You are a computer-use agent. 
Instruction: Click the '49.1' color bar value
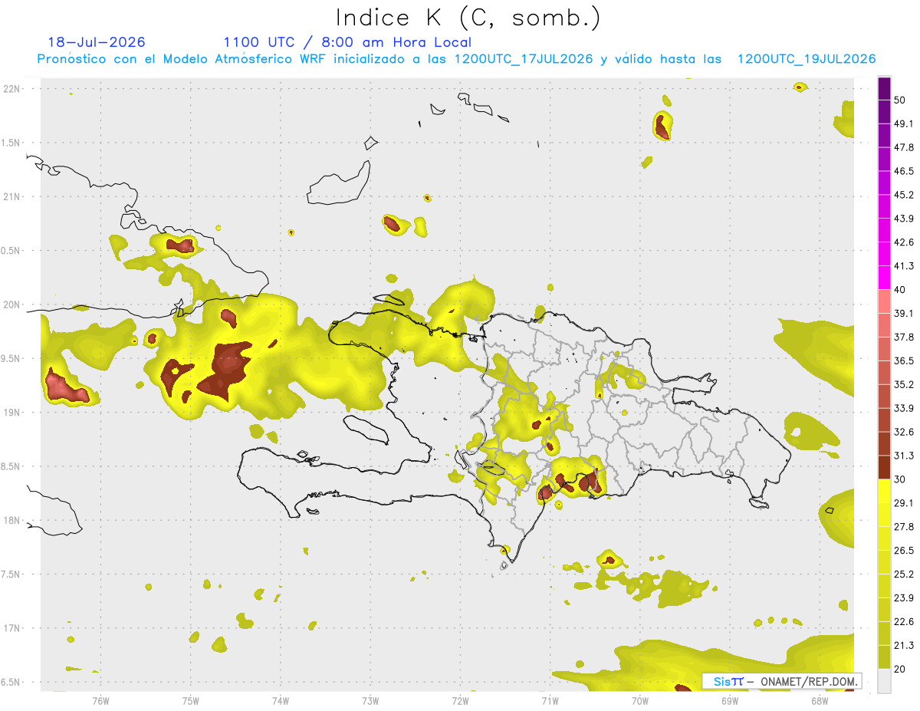coord(905,123)
